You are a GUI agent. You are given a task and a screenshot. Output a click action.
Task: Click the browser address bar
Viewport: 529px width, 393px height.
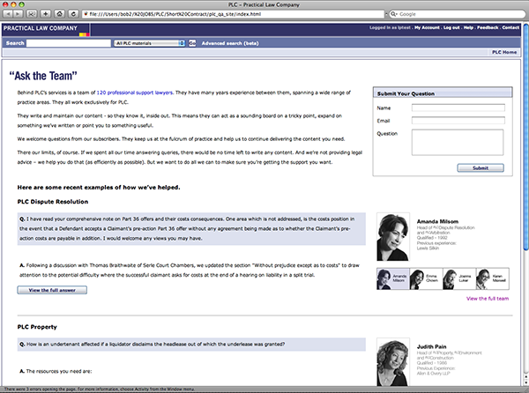[233, 14]
